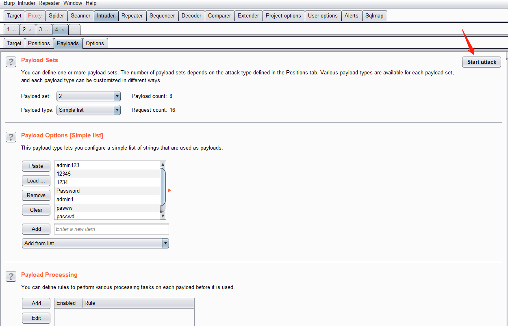Open the Help menu

point(91,3)
